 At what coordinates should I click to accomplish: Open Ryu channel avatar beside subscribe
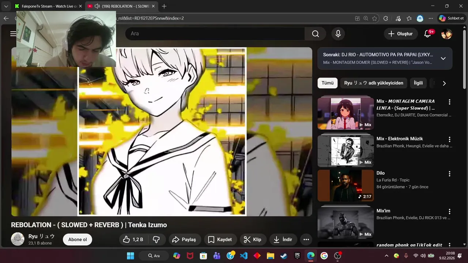18,239
